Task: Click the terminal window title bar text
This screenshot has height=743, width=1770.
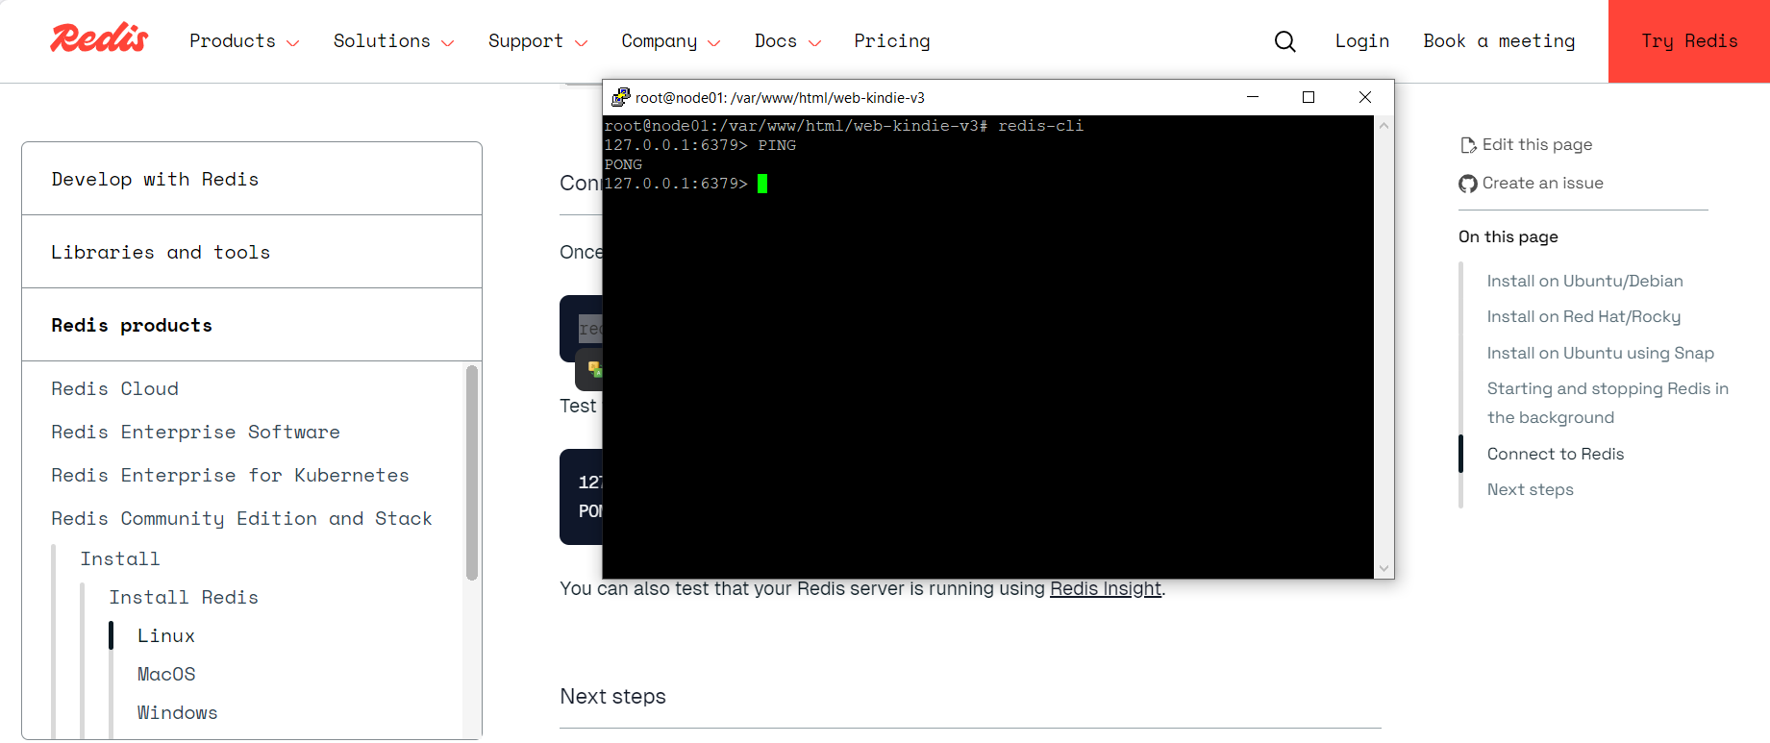Action: click(x=780, y=98)
